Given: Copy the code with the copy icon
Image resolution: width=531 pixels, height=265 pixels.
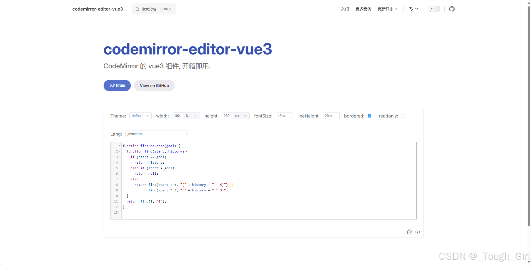Looking at the screenshot, I should point(409,232).
